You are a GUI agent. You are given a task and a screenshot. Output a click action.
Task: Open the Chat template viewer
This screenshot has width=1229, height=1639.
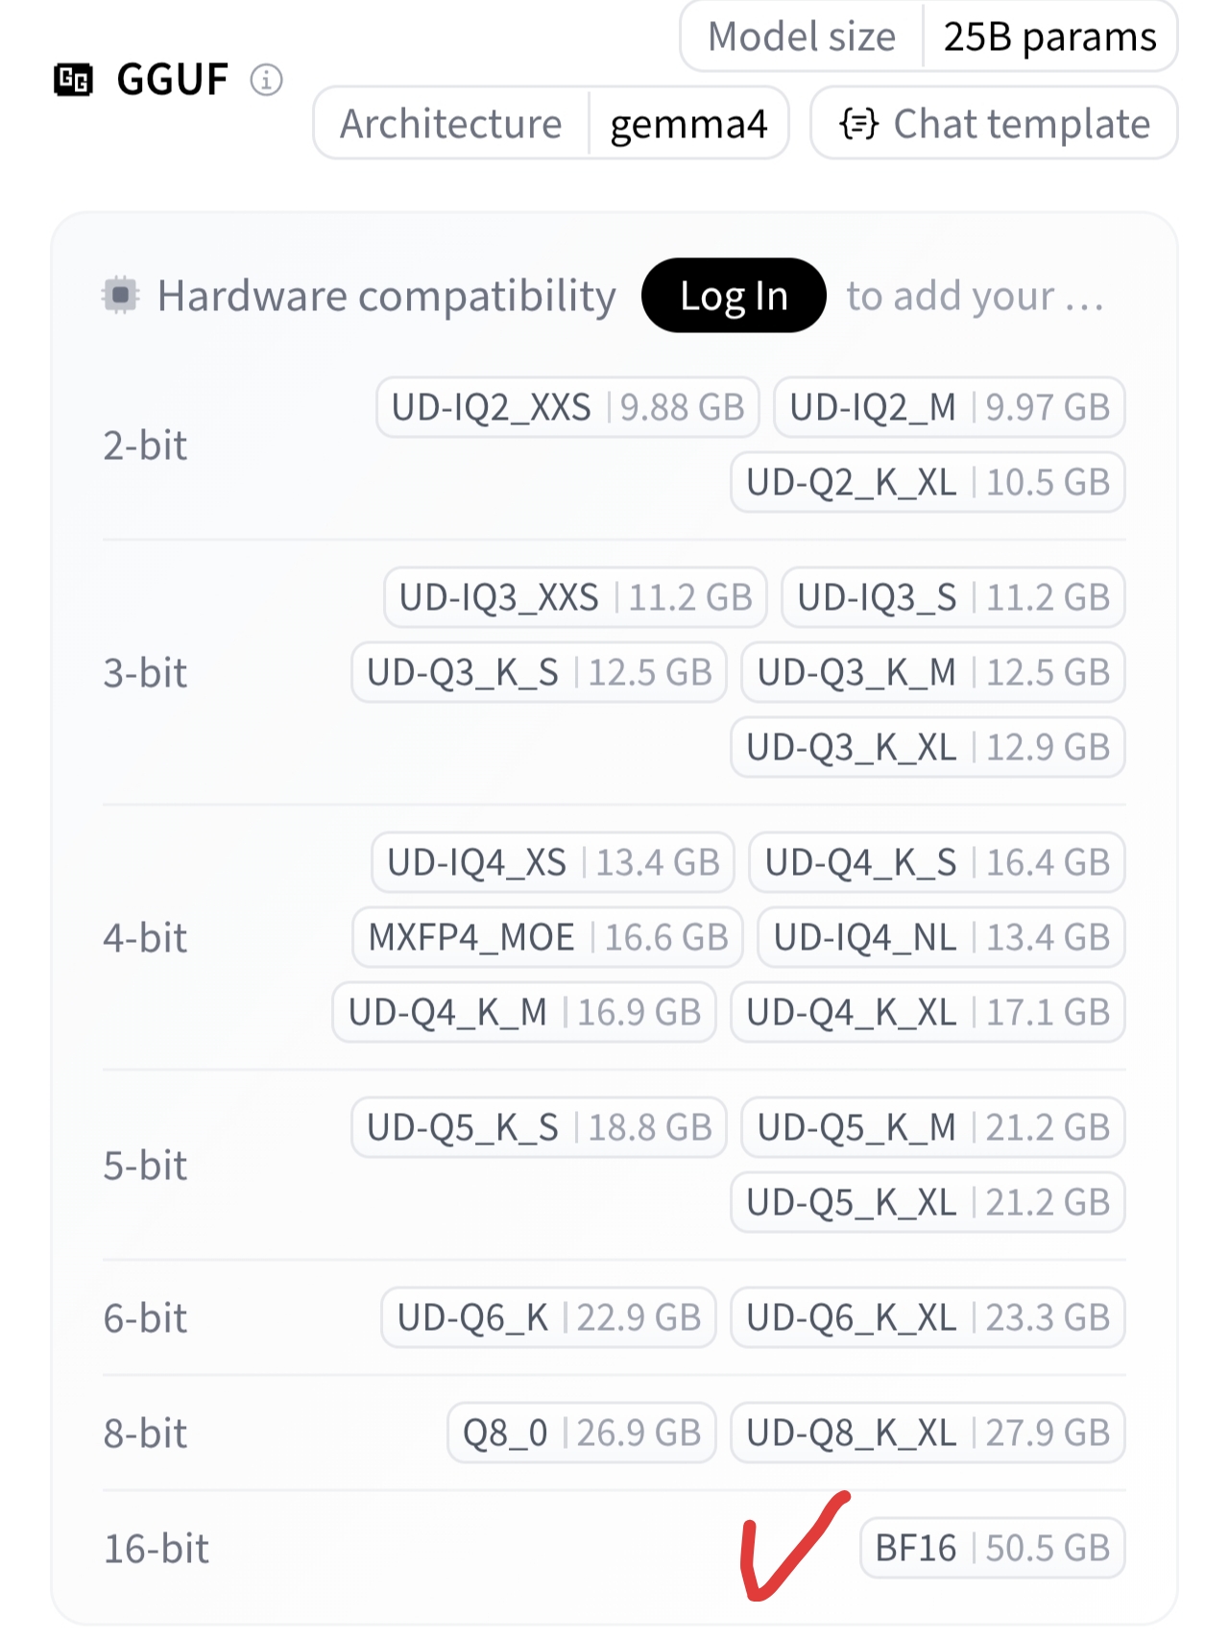pos(994,123)
